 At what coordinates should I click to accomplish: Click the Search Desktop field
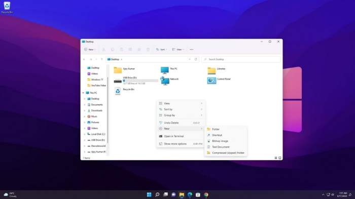pyautogui.click(x=241, y=59)
